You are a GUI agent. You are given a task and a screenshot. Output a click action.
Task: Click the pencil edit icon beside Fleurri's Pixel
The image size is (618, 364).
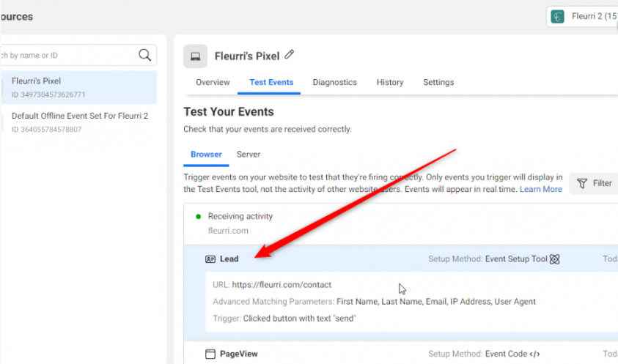tap(290, 55)
